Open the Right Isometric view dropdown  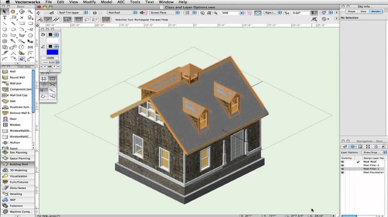tap(273, 13)
